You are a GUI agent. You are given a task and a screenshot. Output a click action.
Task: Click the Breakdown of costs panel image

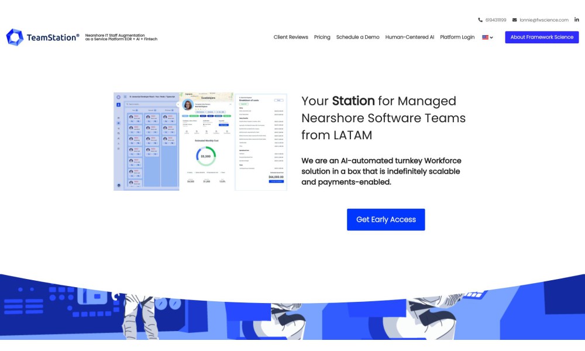pyautogui.click(x=261, y=142)
